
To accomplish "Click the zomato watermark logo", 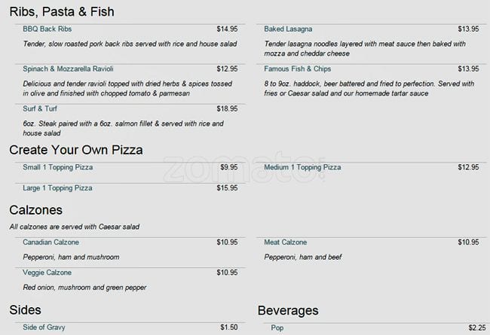I will point(245,168).
